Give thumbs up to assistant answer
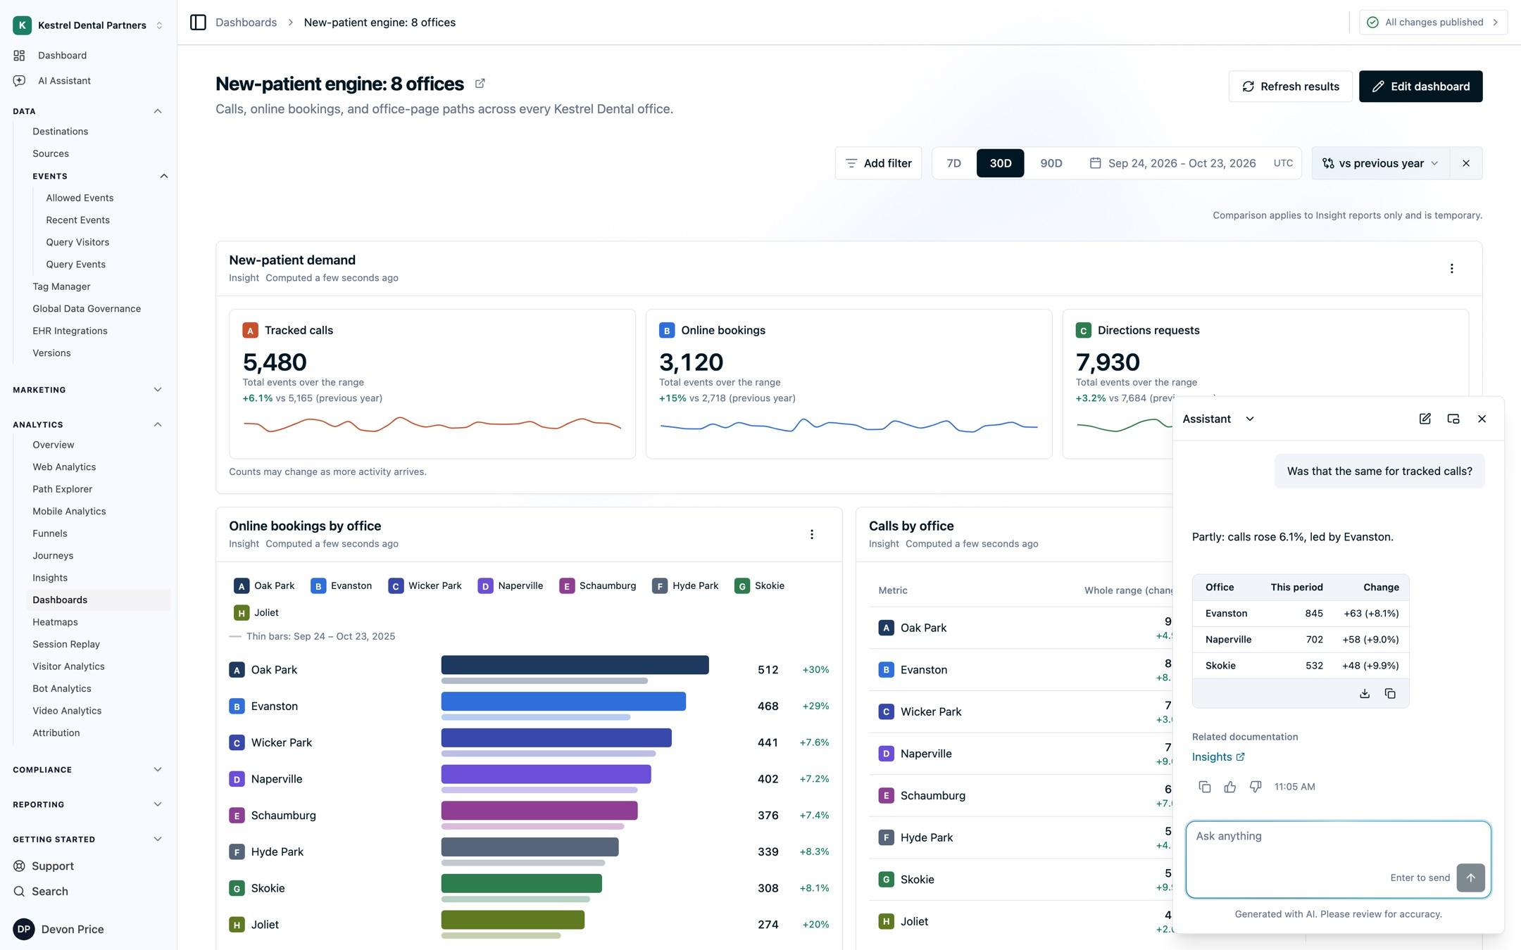The width and height of the screenshot is (1521, 950). pyautogui.click(x=1229, y=787)
